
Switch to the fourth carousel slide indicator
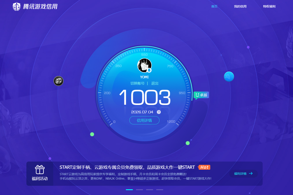tap(159, 189)
